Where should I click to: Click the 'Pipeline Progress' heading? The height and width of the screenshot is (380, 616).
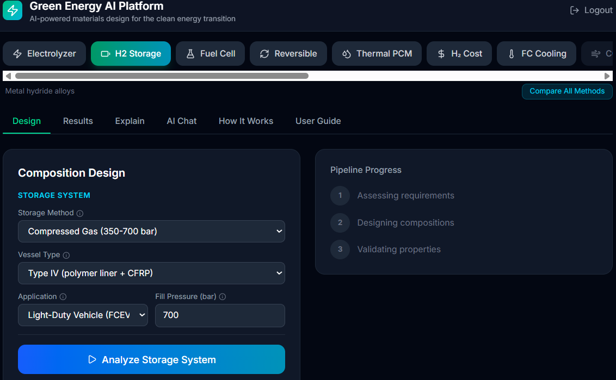coord(366,170)
